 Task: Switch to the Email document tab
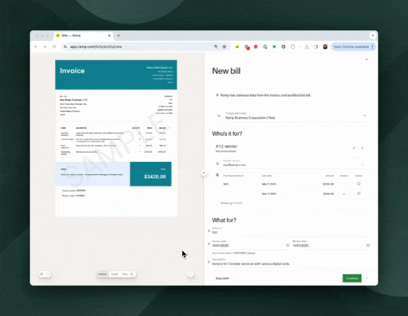115,274
